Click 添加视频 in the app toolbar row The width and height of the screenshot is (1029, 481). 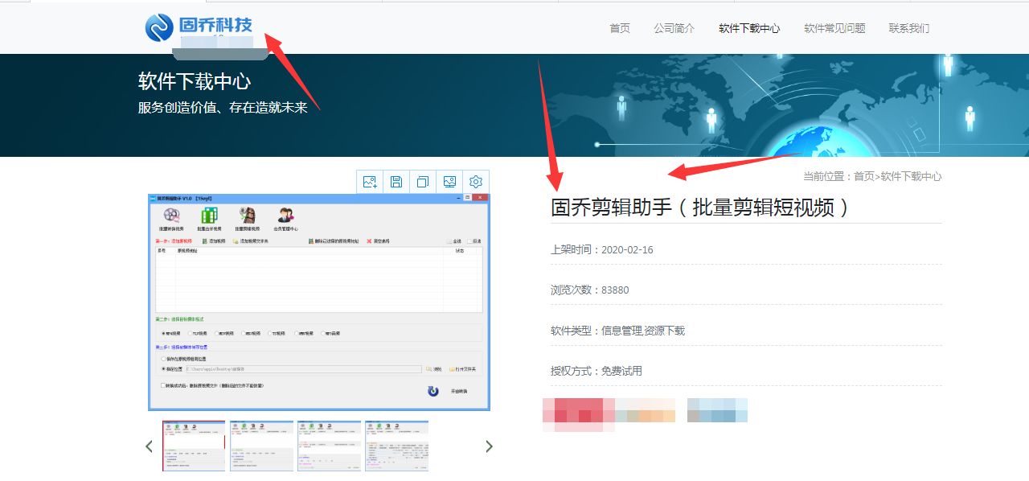[x=214, y=241]
